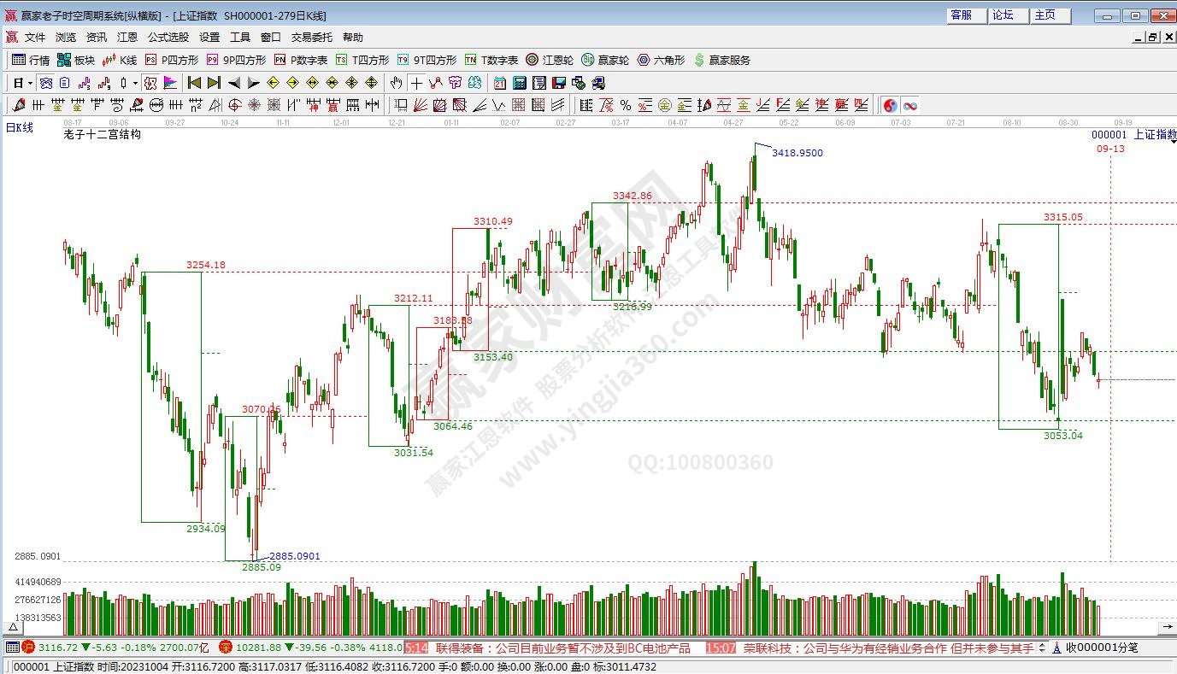Viewport: 1177px width, 674px height.
Task: Open the calculator tool icon
Action: pos(519,83)
